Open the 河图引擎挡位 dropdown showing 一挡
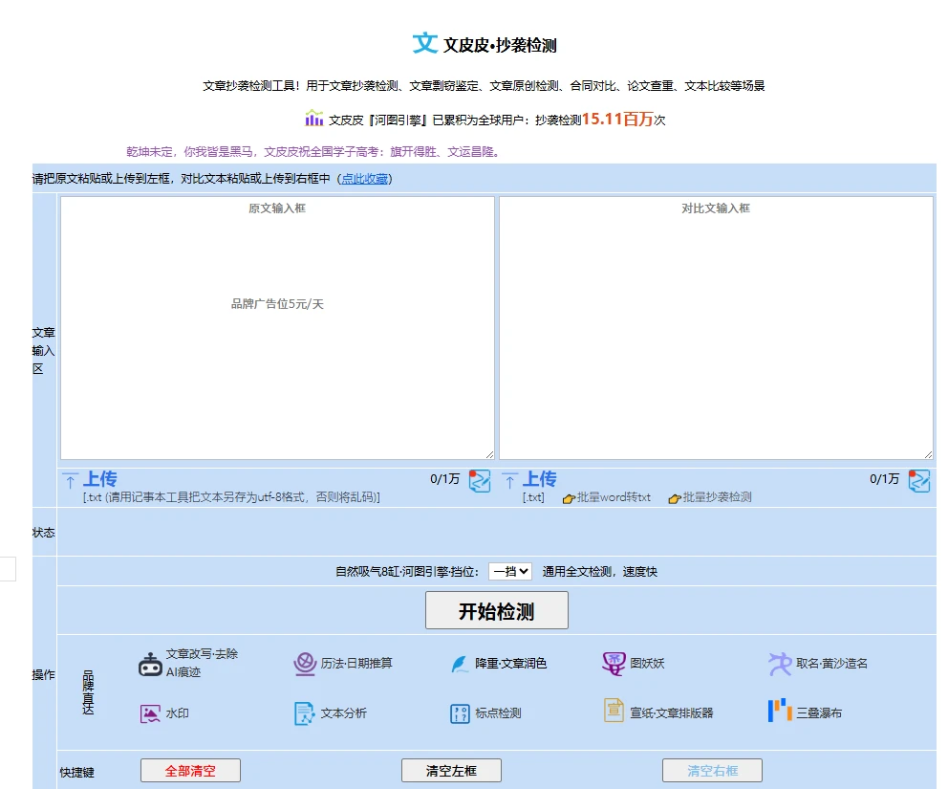This screenshot has width=948, height=789. [x=509, y=571]
